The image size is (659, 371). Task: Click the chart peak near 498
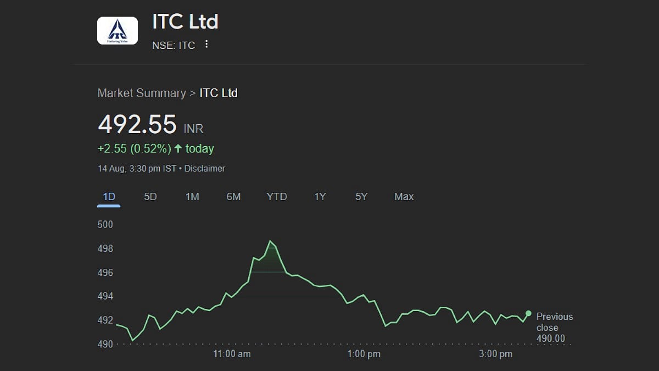click(x=270, y=241)
